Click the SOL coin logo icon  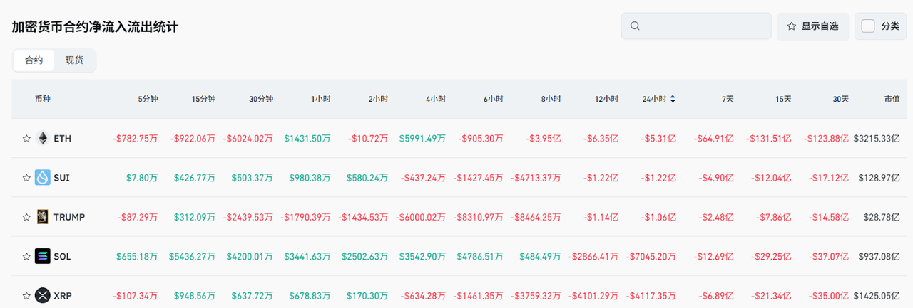click(43, 256)
